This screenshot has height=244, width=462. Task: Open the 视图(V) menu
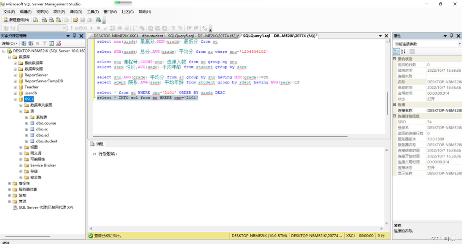point(42,12)
